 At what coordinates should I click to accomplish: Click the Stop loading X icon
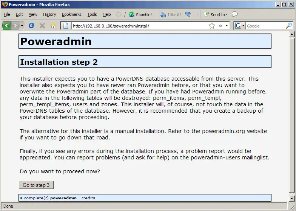pyautogui.click(x=42, y=26)
